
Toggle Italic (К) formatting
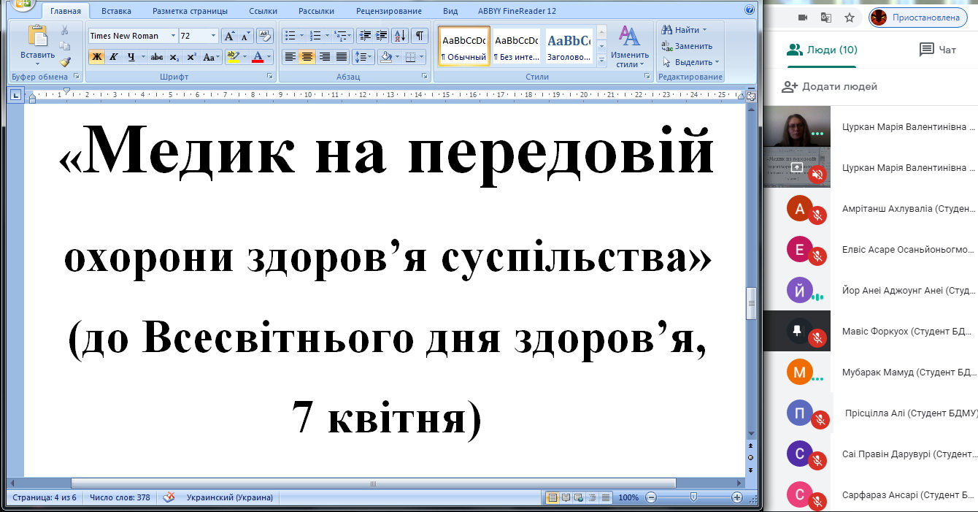[x=113, y=57]
